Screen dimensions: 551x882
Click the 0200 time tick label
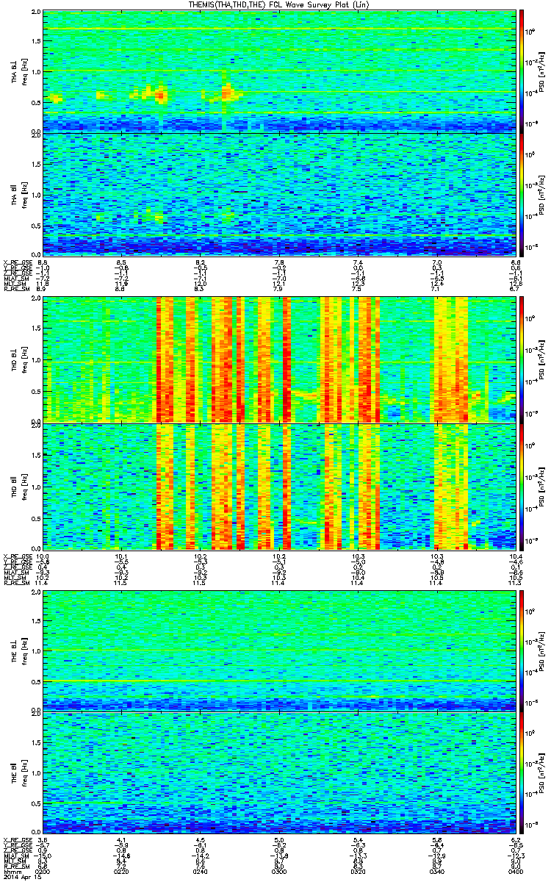(x=43, y=871)
